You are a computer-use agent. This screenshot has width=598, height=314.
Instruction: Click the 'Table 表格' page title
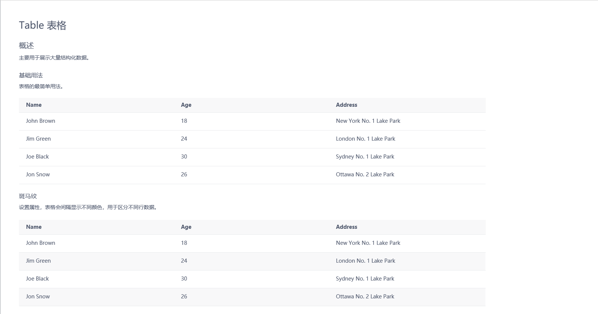pyautogui.click(x=43, y=25)
